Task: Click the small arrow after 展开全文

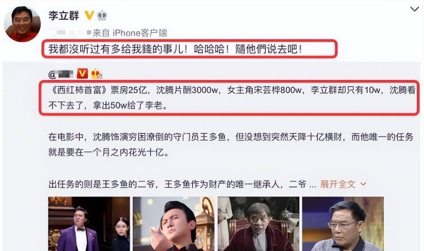Action: click(363, 184)
